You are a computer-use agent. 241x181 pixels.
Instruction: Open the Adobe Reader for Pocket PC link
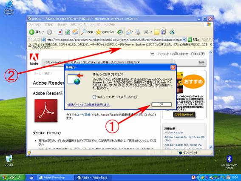tap(183, 145)
